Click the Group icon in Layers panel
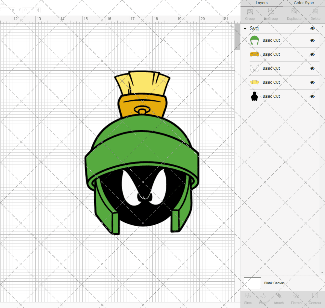This screenshot has height=308, width=325. coord(250,12)
